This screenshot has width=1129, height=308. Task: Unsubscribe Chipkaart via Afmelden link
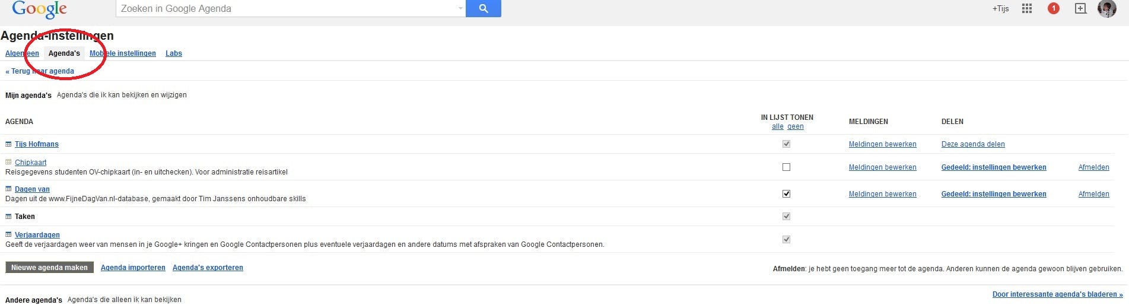tap(1093, 167)
